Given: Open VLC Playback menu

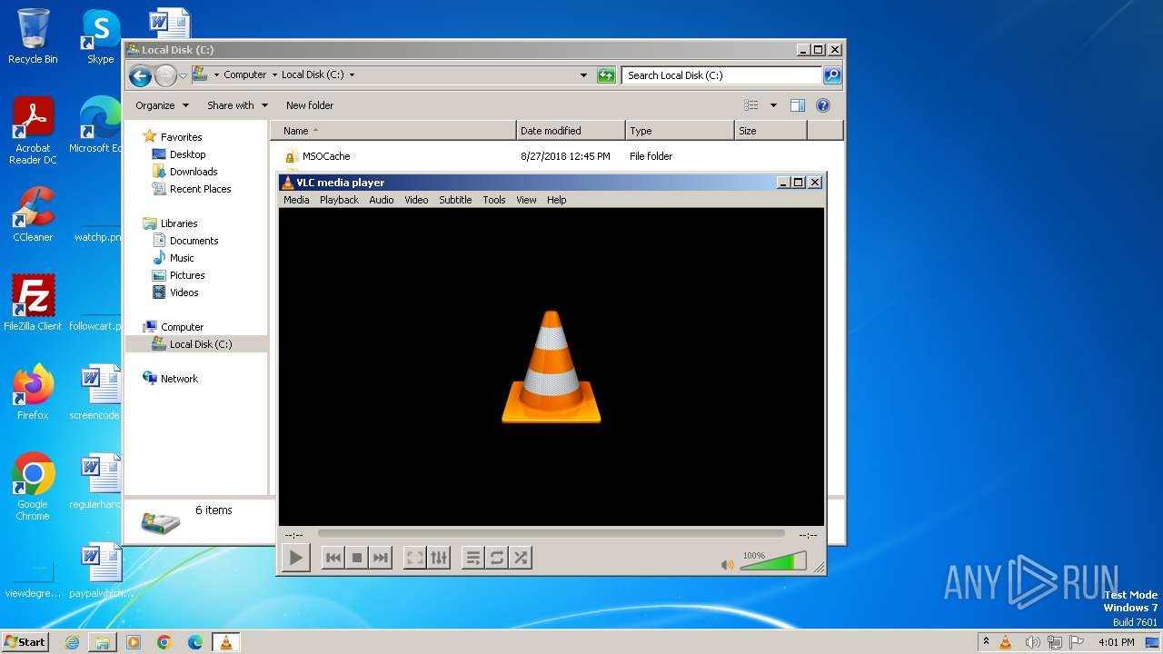Looking at the screenshot, I should point(339,200).
